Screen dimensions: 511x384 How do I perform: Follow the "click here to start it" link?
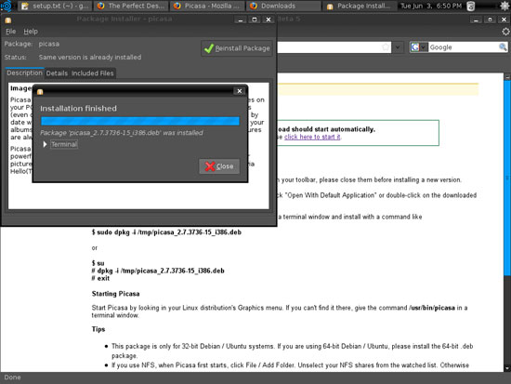(312, 137)
